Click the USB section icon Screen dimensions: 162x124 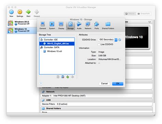43,100
